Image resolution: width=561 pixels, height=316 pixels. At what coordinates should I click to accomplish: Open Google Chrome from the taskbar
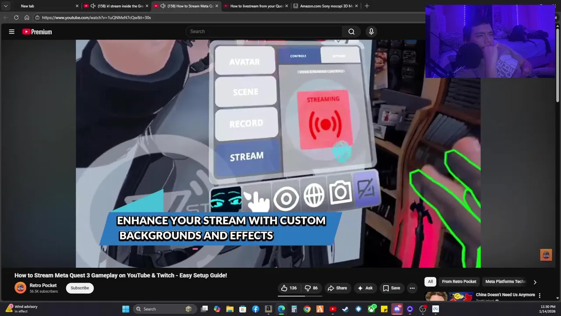point(307,309)
